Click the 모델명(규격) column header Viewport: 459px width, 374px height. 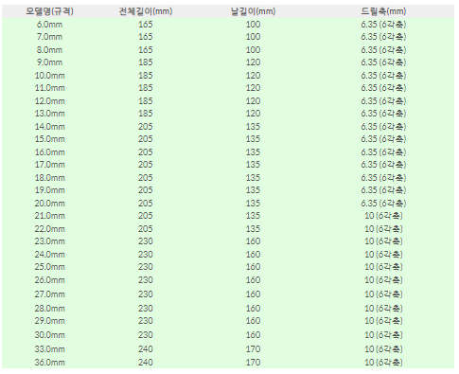pos(49,11)
